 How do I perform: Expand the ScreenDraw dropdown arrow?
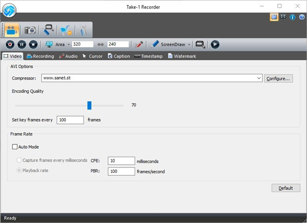tap(189, 44)
